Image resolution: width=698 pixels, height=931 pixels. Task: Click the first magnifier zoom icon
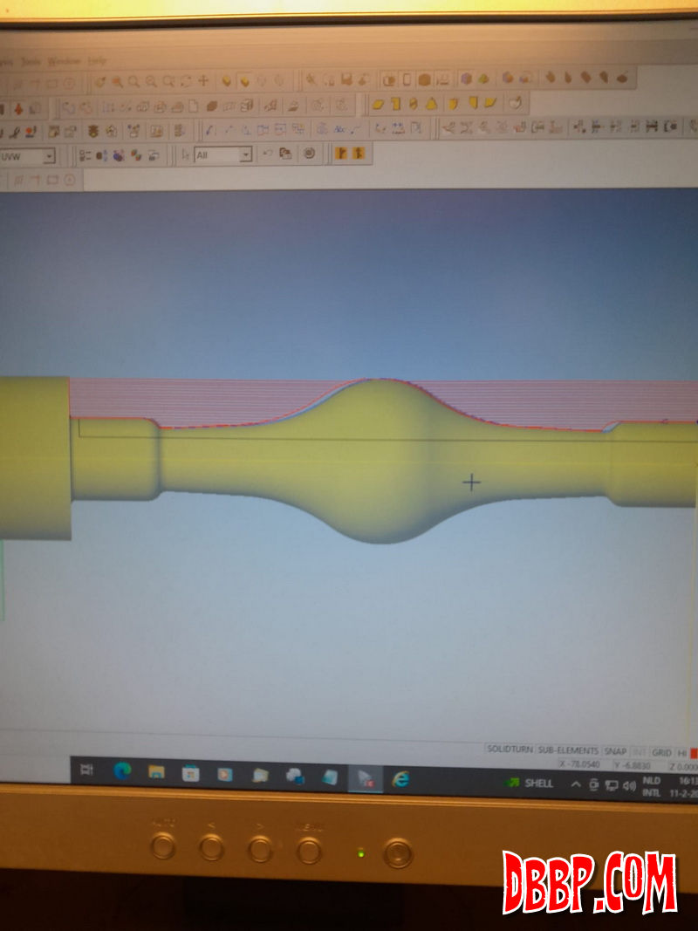(x=133, y=81)
